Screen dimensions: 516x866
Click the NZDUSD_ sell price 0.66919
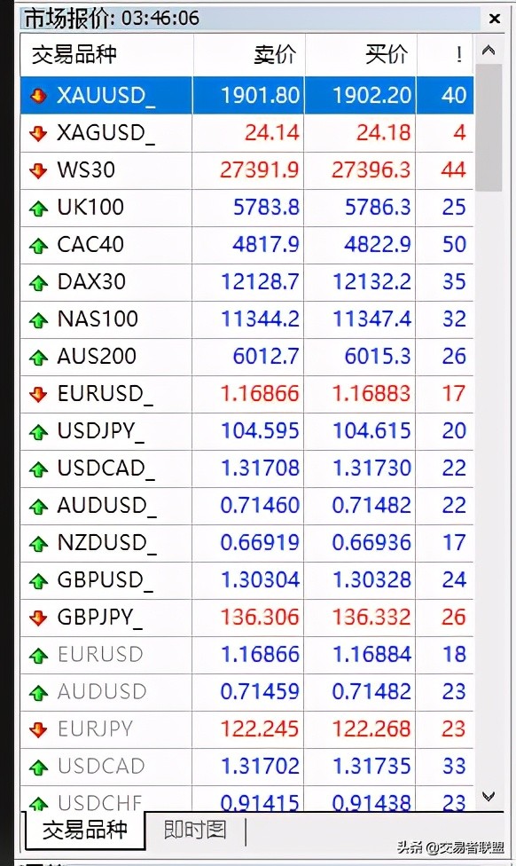(x=260, y=543)
